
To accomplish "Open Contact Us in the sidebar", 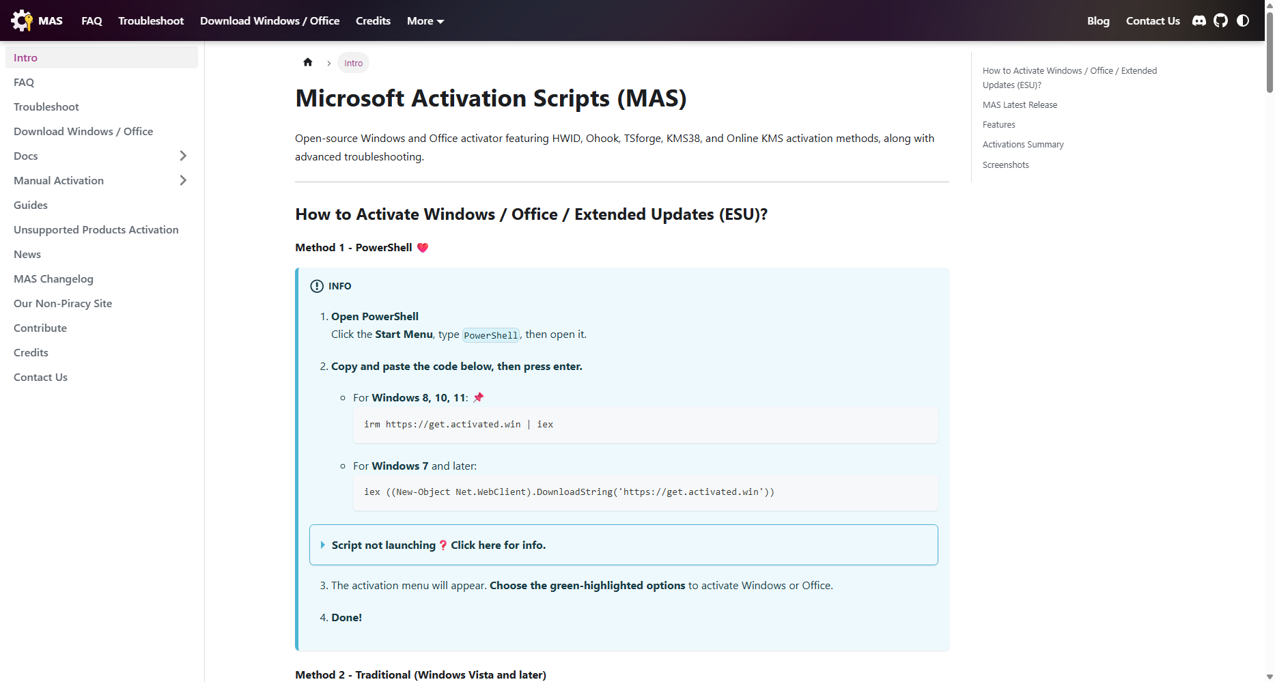I will tap(102, 377).
